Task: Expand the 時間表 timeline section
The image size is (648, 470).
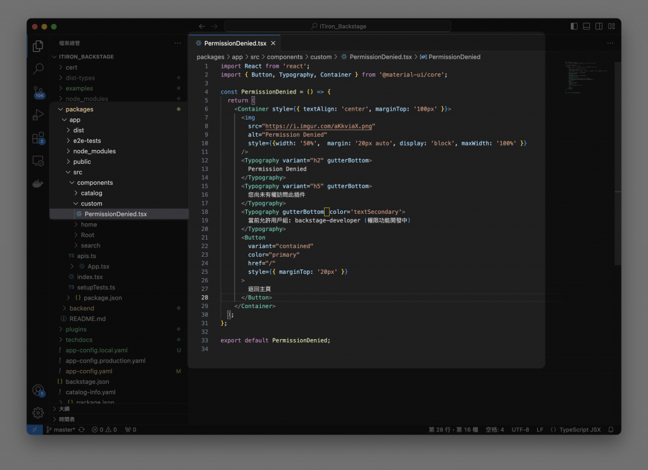Action: 119,419
